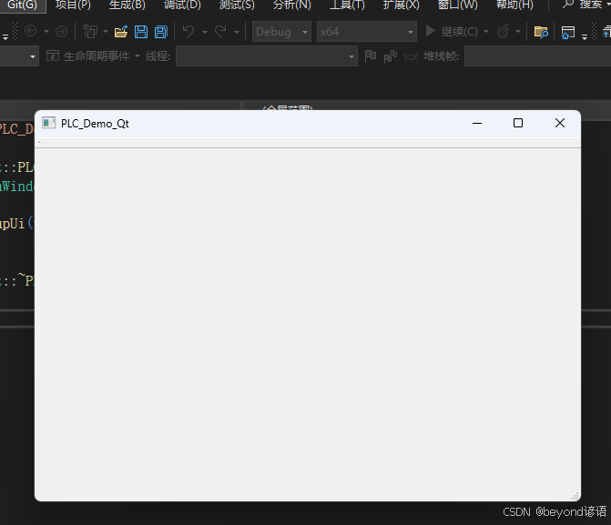This screenshot has width=611, height=525.
Task: Click the show threads in source icon
Action: (x=390, y=56)
